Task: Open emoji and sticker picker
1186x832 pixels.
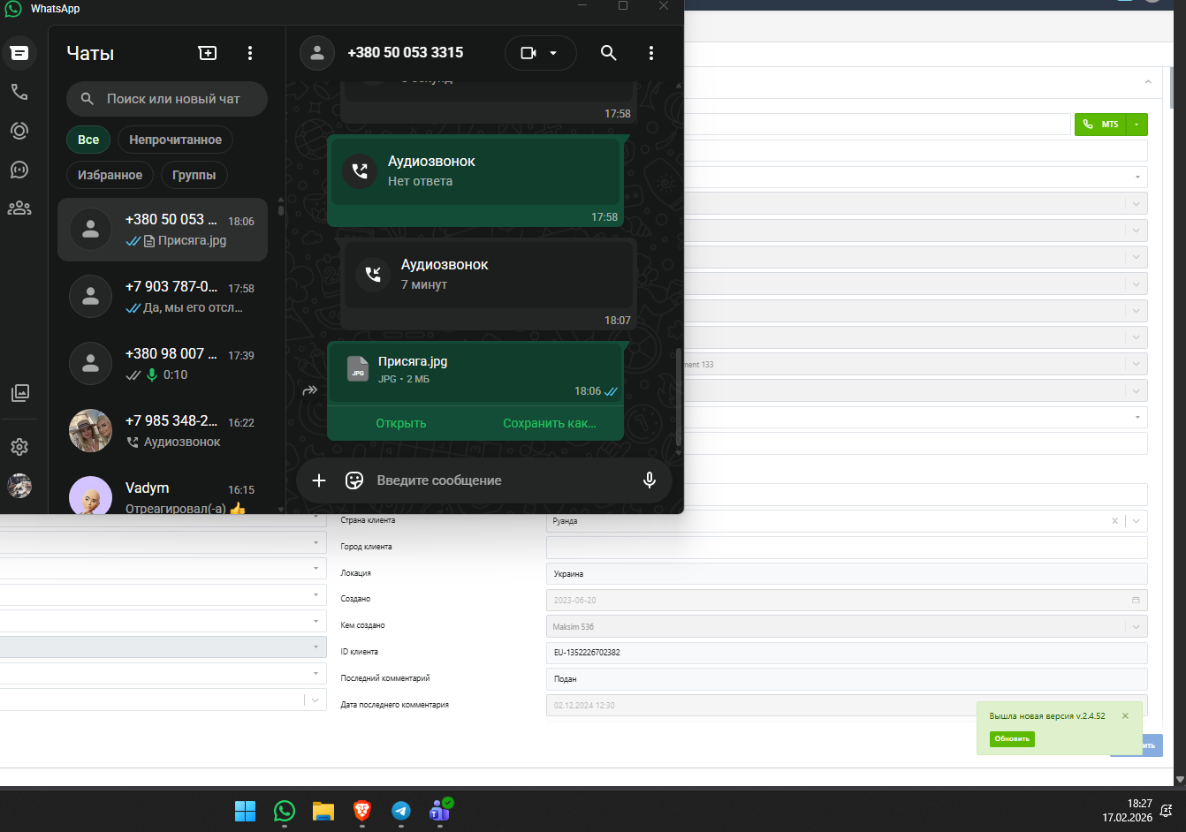Action: click(354, 480)
